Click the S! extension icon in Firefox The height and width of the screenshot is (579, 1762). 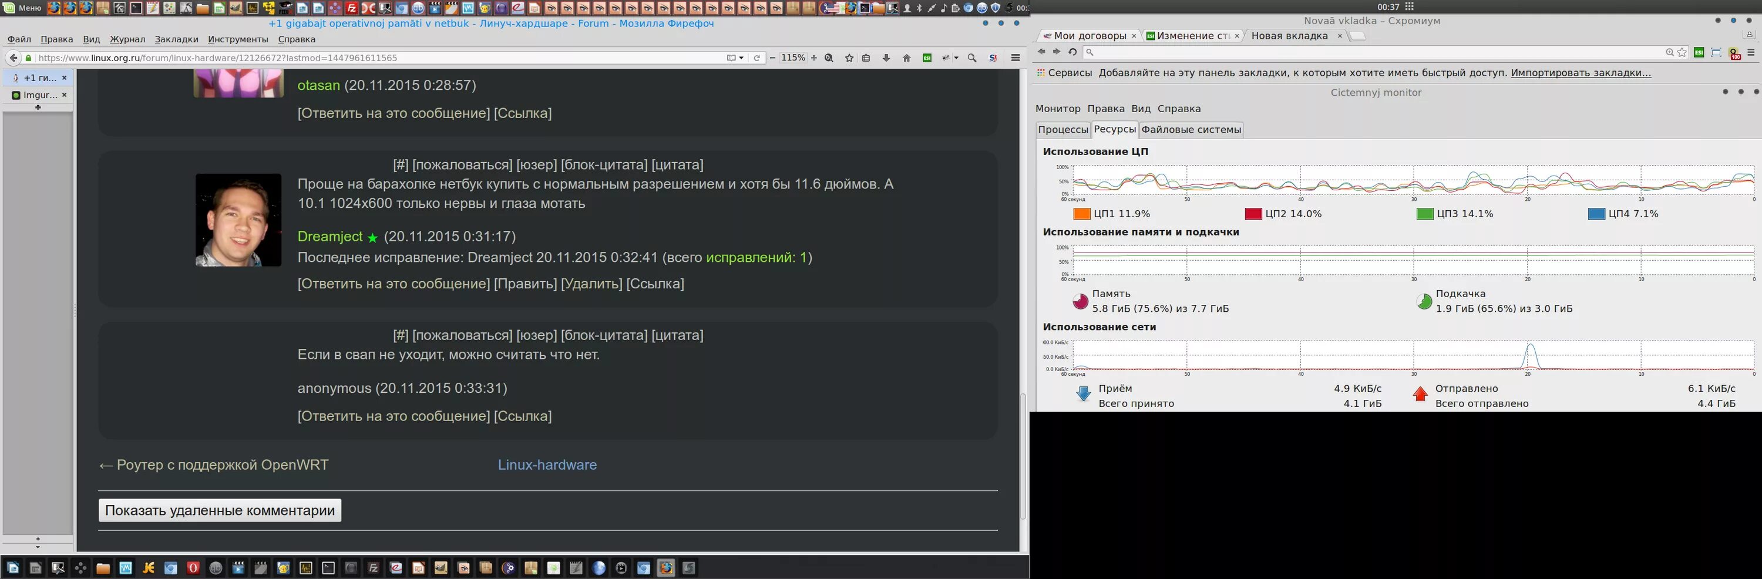[x=993, y=58]
